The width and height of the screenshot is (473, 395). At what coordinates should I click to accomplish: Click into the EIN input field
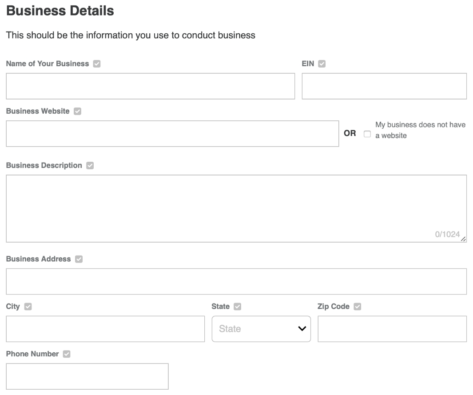[x=384, y=86]
